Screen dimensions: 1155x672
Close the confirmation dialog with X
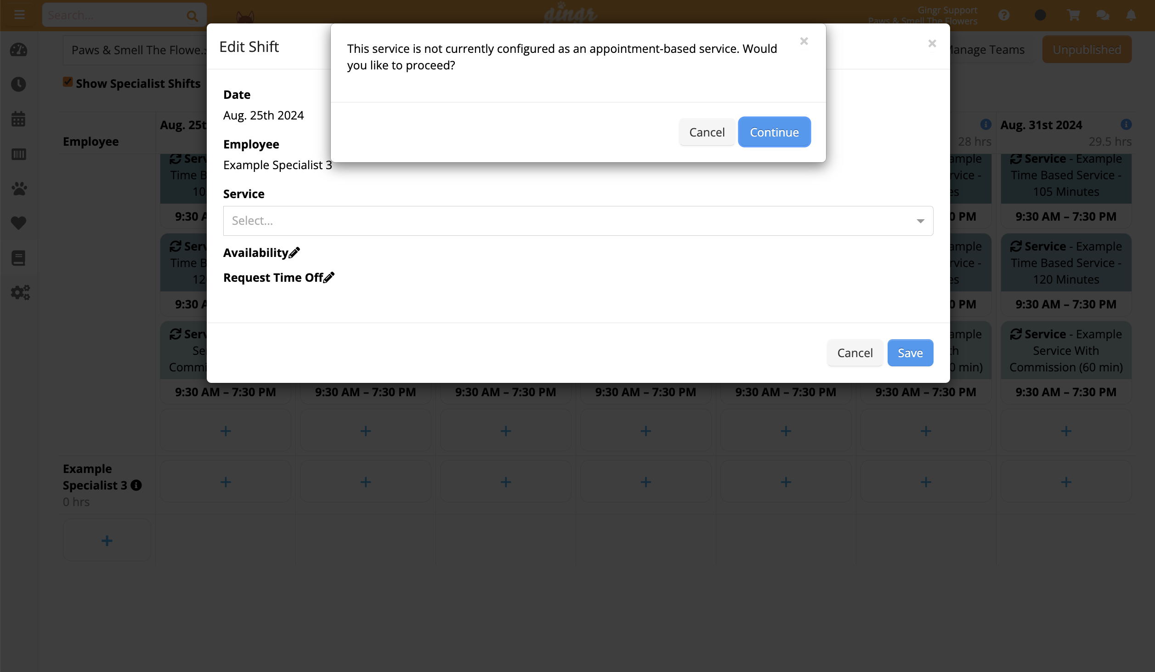click(x=804, y=41)
